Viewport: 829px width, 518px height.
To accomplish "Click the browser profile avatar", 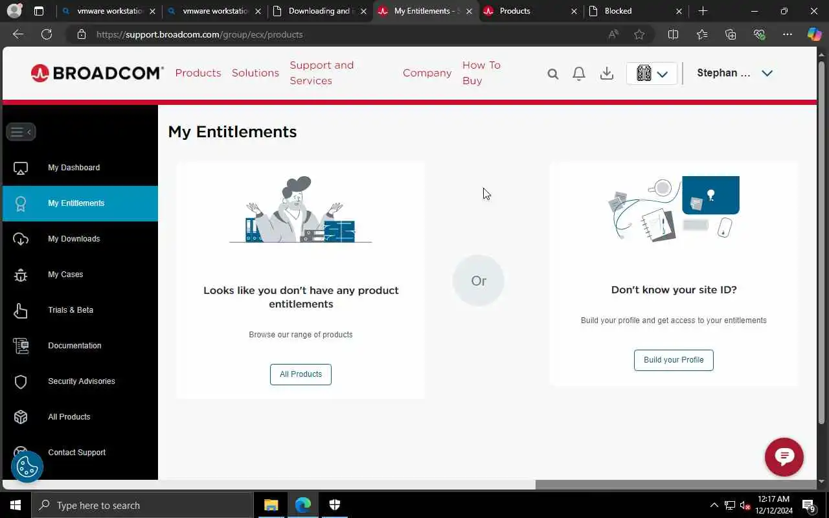I will [x=14, y=11].
